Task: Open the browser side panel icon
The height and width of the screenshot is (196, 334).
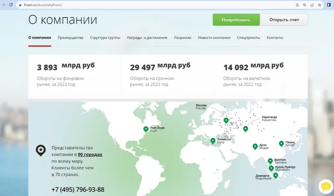Action: (329, 5)
